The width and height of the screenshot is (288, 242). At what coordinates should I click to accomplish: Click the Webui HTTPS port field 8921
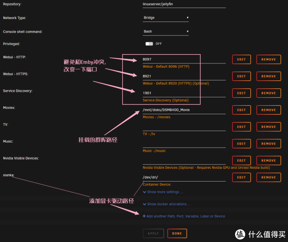pyautogui.click(x=184, y=76)
